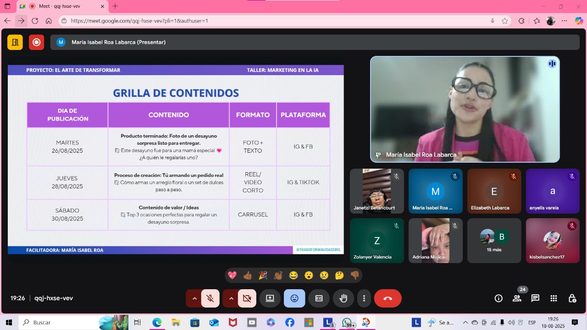Click the red hang-up call button
The height and width of the screenshot is (330, 587).
click(x=388, y=298)
